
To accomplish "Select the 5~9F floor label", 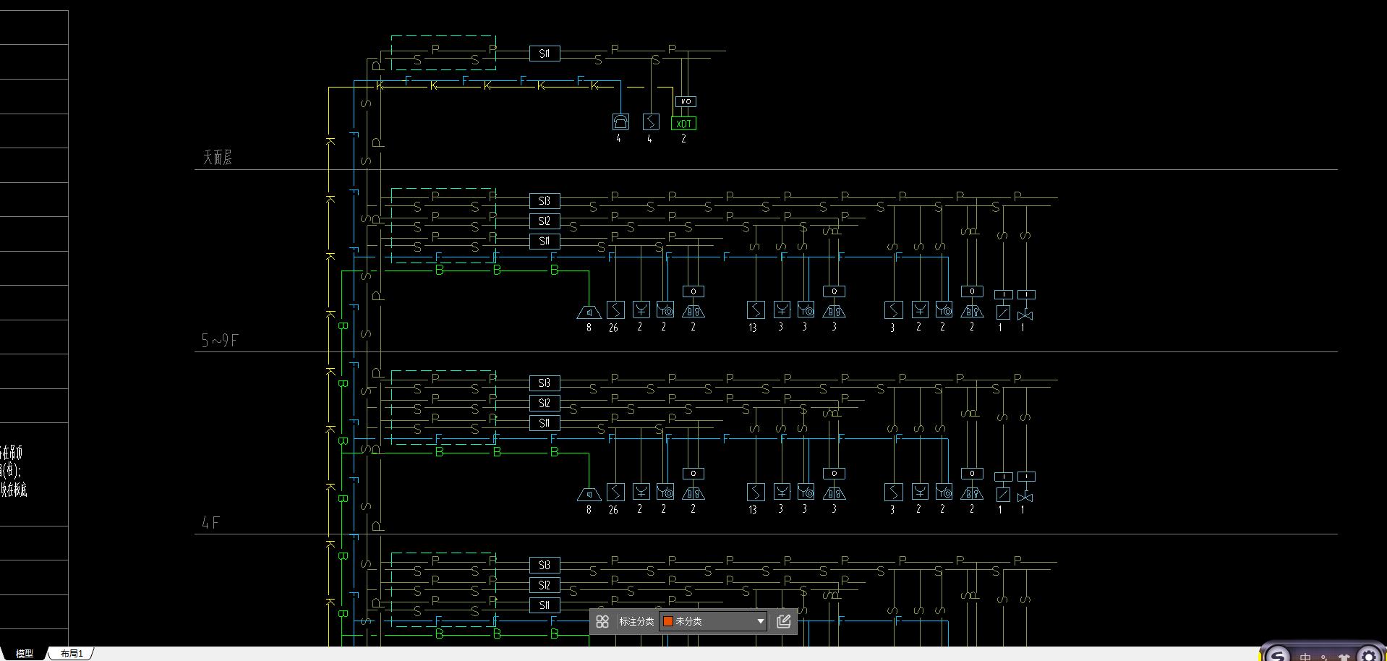I will [220, 340].
